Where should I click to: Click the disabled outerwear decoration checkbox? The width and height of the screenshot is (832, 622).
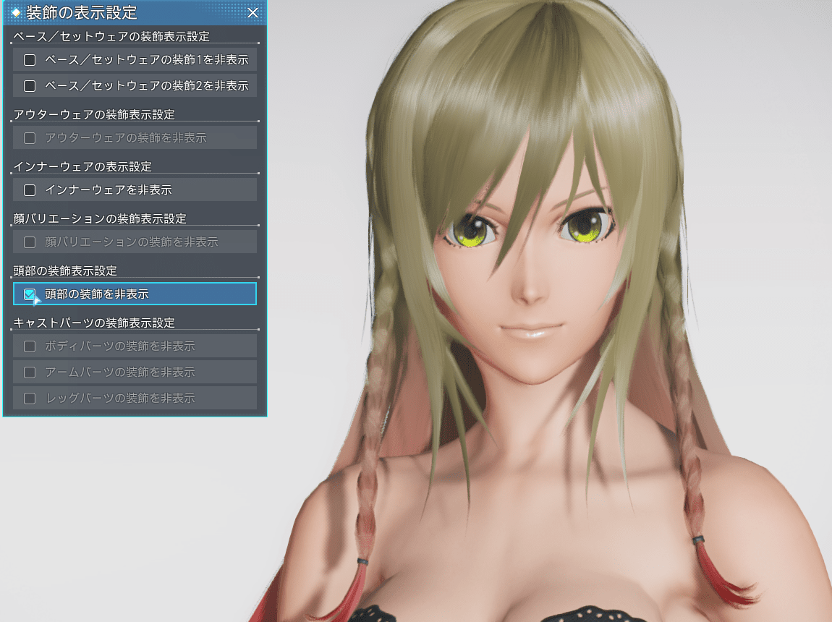[29, 137]
